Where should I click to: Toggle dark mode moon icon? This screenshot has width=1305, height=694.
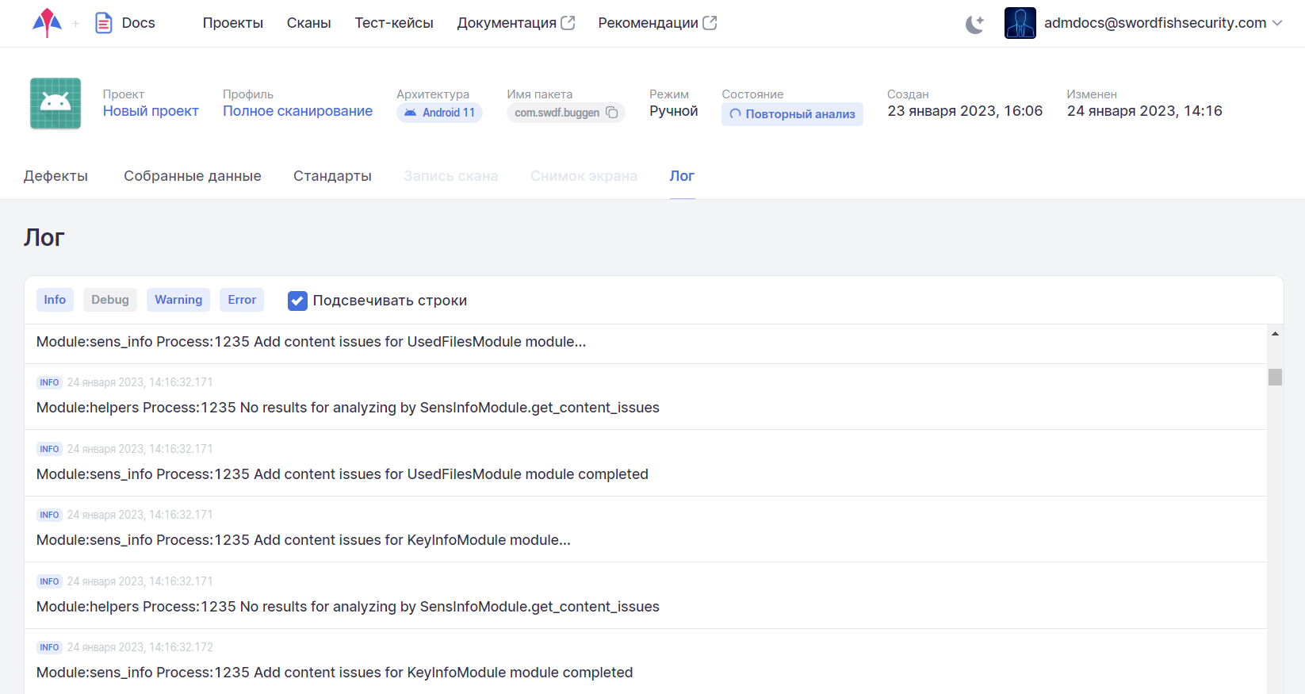pos(974,24)
